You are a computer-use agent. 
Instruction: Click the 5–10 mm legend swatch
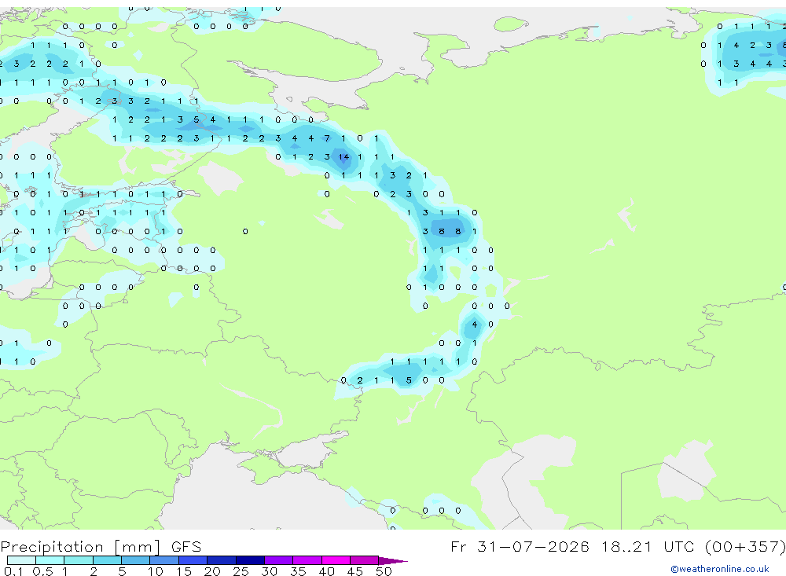point(136,560)
